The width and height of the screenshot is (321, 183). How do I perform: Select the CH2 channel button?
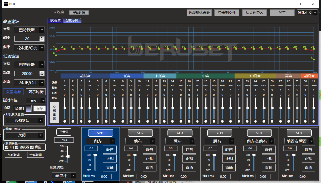pos(140,133)
